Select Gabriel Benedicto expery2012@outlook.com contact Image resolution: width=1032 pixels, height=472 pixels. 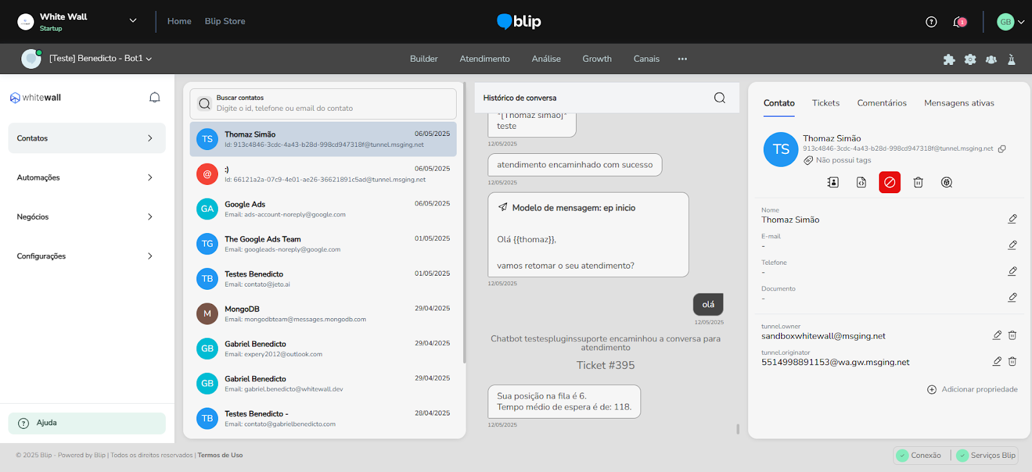(x=323, y=348)
